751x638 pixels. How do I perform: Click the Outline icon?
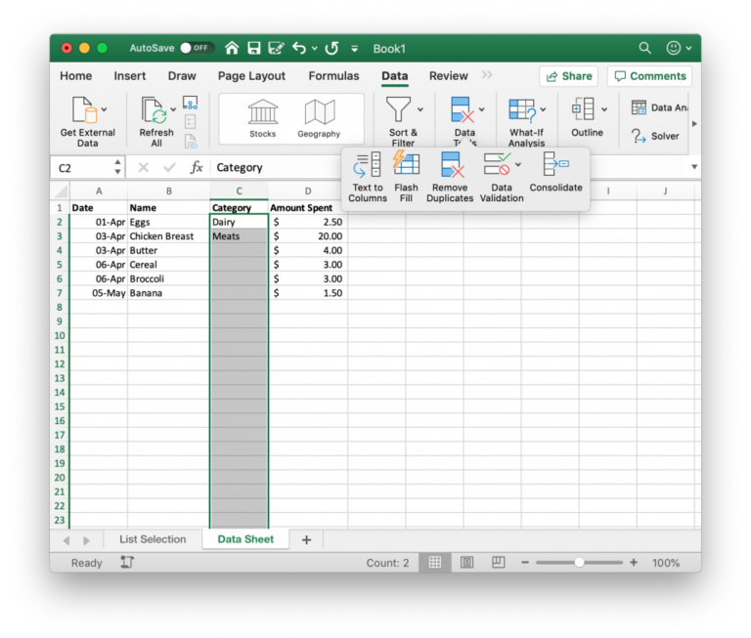583,109
